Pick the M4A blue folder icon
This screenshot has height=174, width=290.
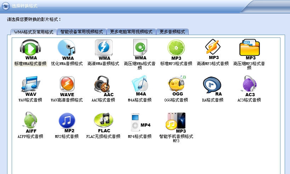[x=140, y=86]
